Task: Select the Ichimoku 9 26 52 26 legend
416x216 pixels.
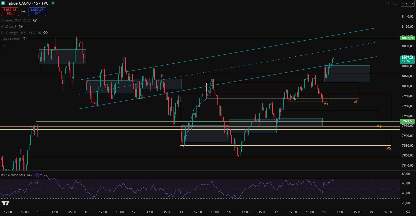Action: tap(16, 20)
